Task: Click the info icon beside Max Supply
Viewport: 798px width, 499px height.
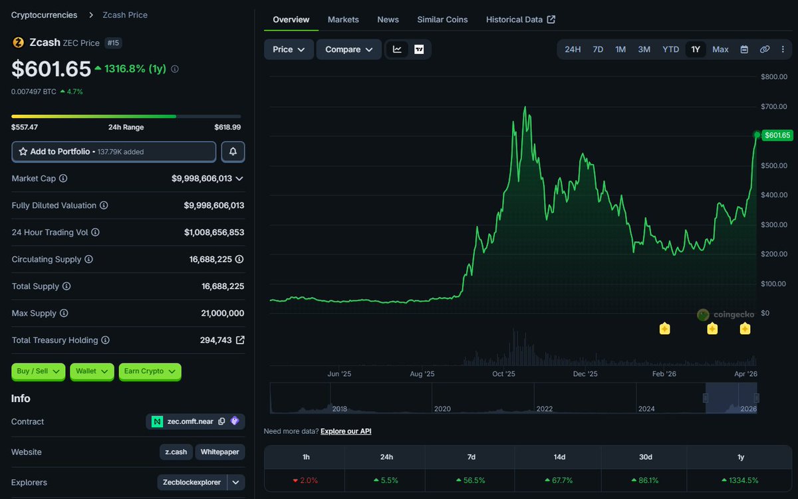Action: tap(64, 313)
